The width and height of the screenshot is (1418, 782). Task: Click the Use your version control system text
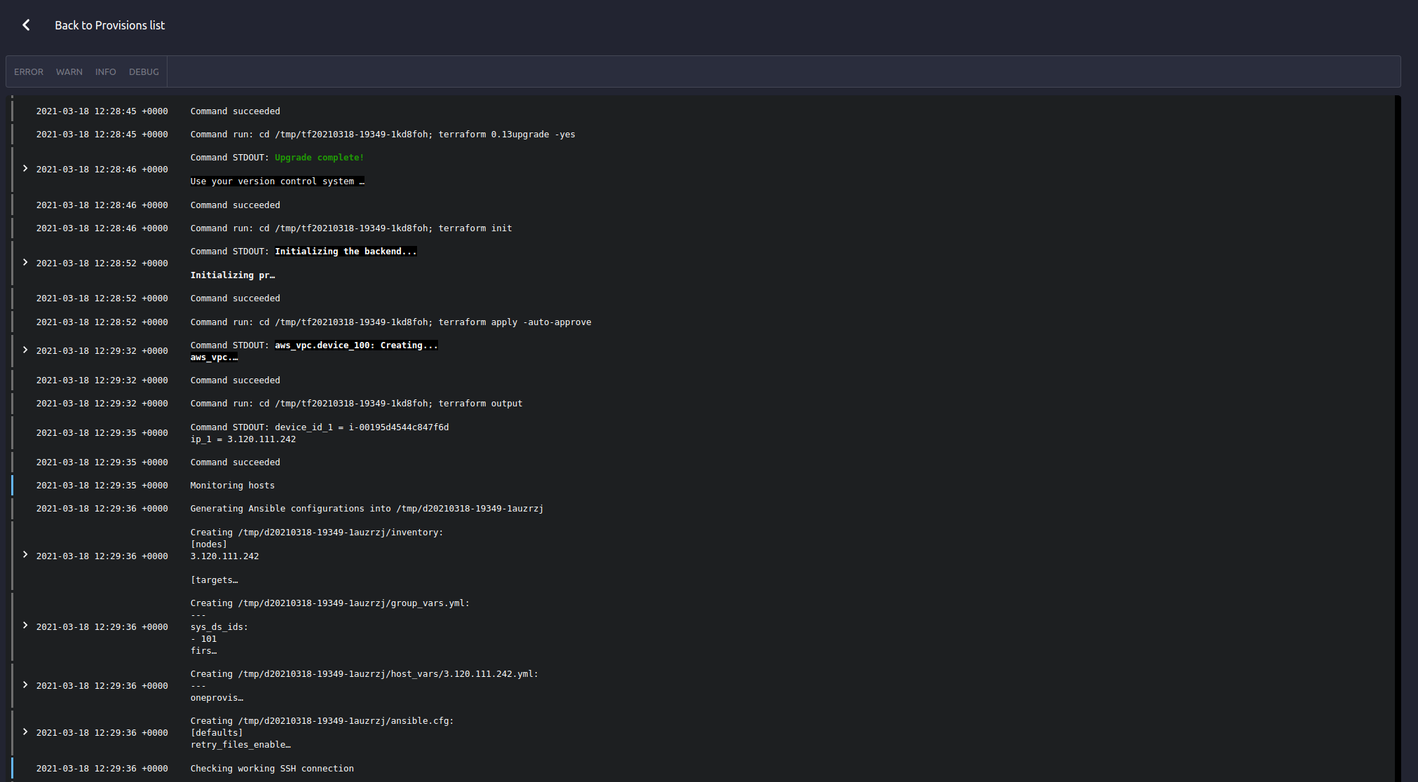click(278, 181)
